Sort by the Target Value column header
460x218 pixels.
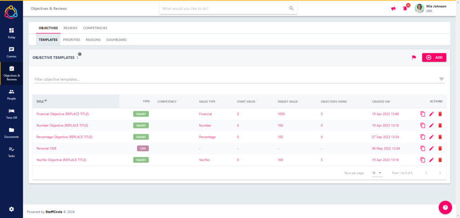pos(287,101)
